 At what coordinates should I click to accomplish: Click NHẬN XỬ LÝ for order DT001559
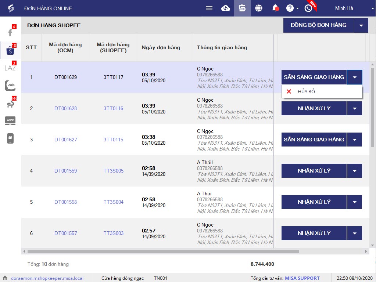click(314, 171)
